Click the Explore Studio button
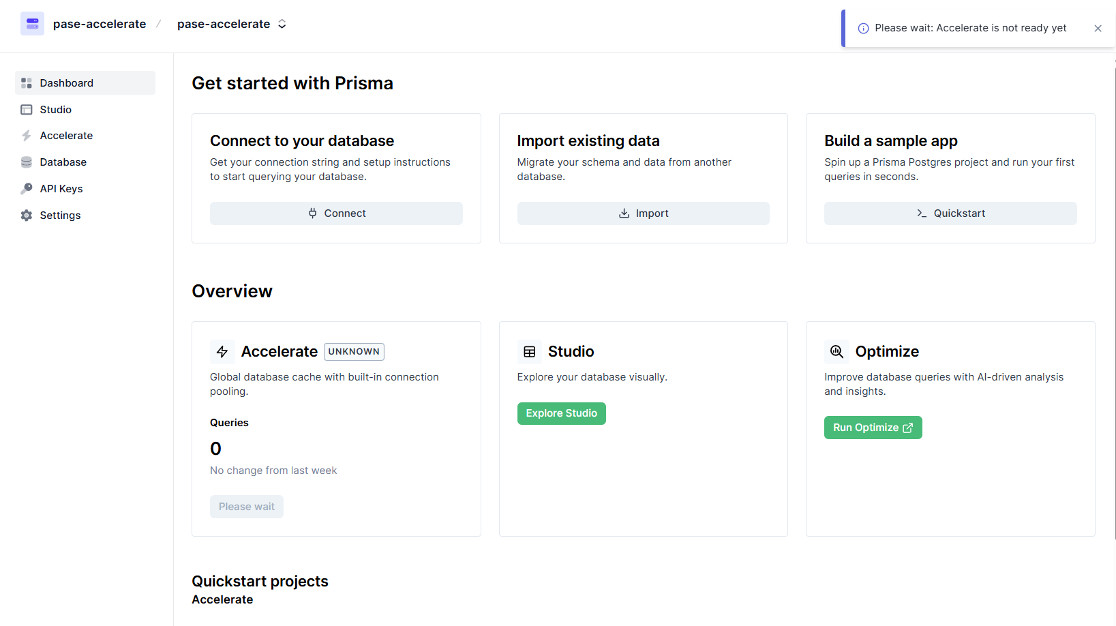This screenshot has width=1116, height=626. coord(561,413)
